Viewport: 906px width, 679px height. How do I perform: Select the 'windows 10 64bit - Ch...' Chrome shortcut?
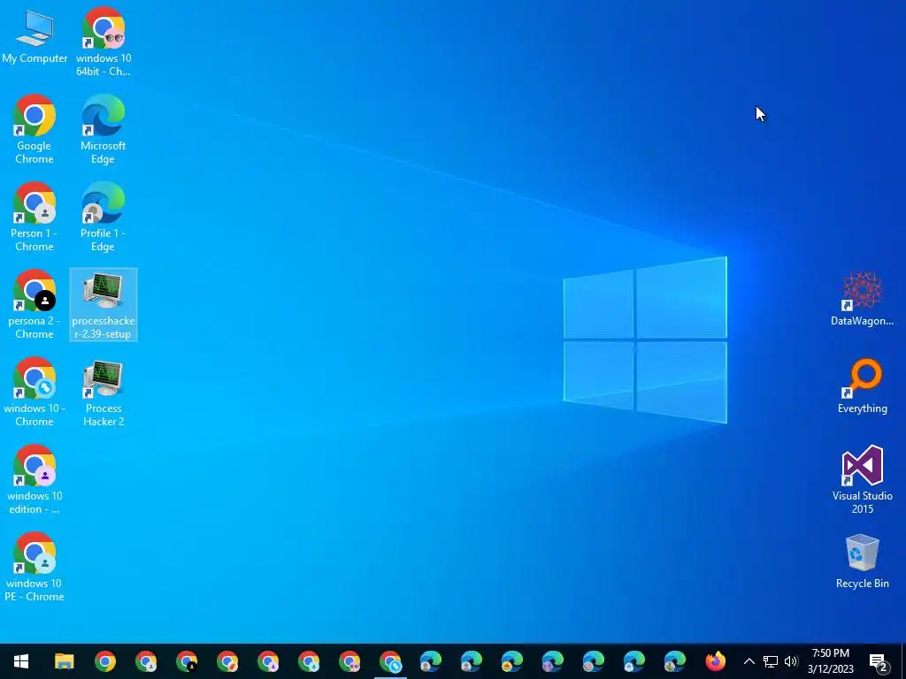coord(103,42)
